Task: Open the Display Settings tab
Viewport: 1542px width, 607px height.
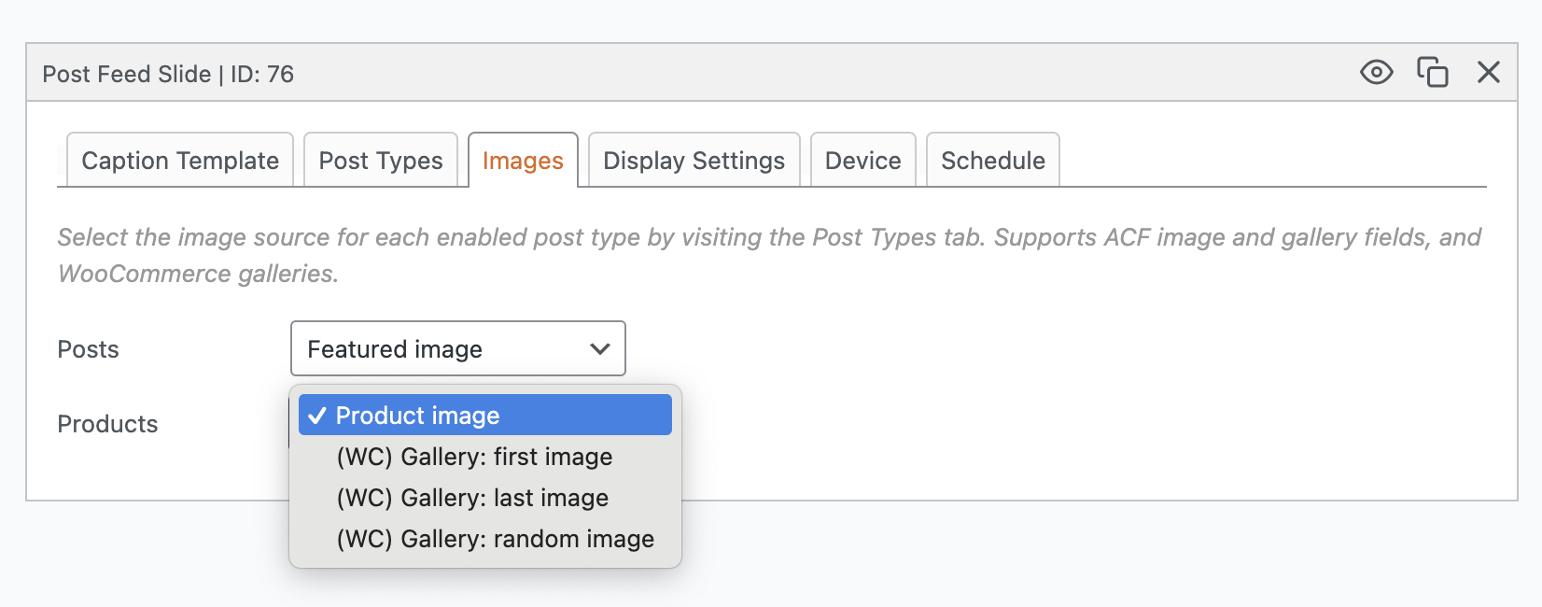Action: [x=694, y=161]
